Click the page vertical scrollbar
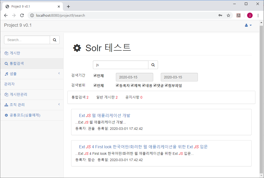Screen dimensions: 264x178 (x=261, y=99)
